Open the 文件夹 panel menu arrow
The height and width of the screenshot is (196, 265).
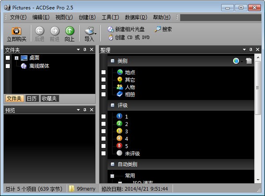point(78,50)
